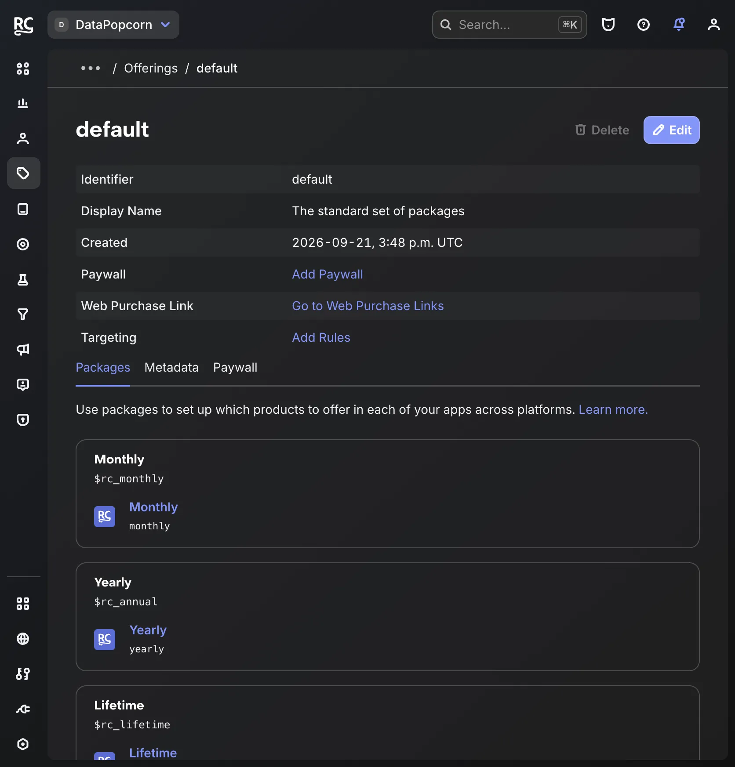Open the overview dashboard sidebar icon
This screenshot has width=735, height=767.
pyautogui.click(x=23, y=69)
